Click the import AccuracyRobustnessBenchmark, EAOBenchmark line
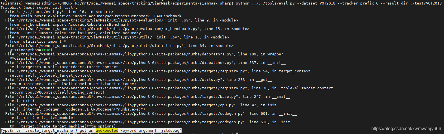Image resolution: width=444 pixels, height=134 pixels. click(96, 16)
